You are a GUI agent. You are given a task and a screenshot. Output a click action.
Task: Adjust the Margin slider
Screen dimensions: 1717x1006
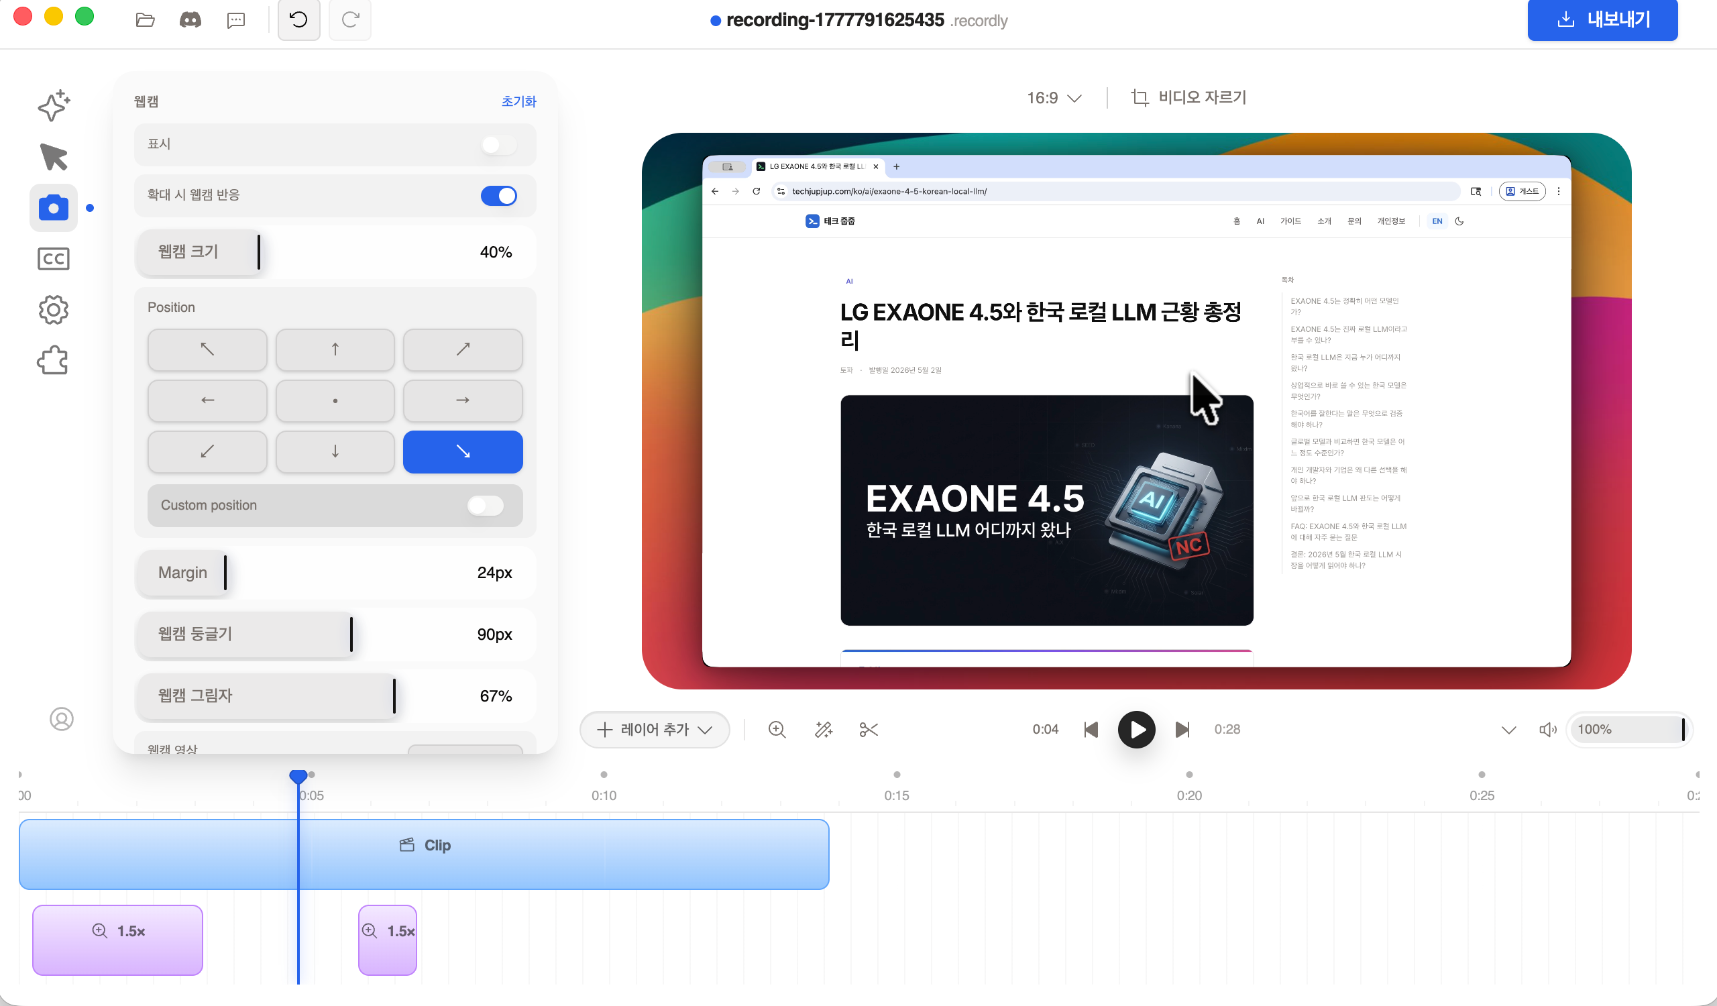tap(335, 573)
